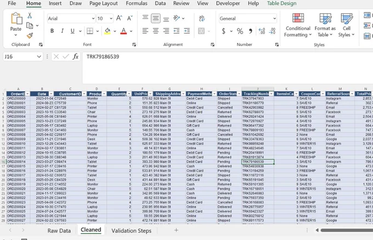Select the Format Painter brush
The height and width of the screenshot is (240, 373).
click(30, 36)
